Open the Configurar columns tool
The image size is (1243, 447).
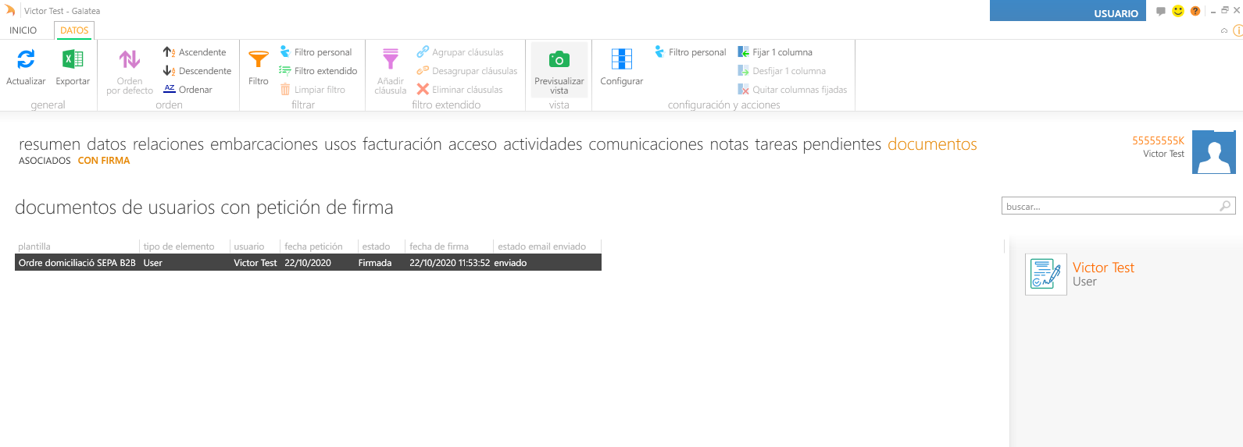coord(621,60)
